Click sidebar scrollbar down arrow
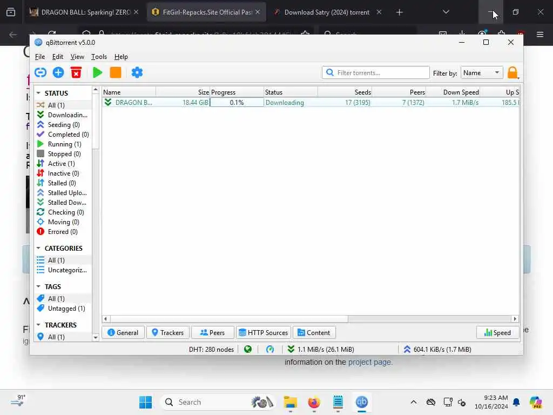Screen dimensions: 553x415 [x=96, y=337]
